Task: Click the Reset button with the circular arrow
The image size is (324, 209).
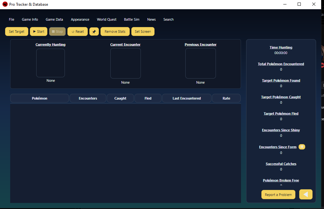Action: 78,31
